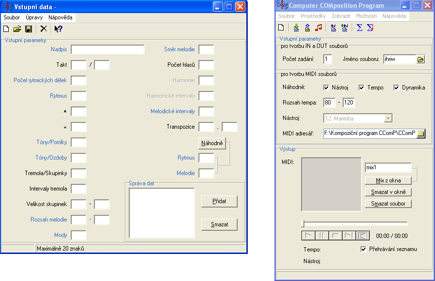Click the Play playback button
Screen dimensions: 435x281
point(308,236)
